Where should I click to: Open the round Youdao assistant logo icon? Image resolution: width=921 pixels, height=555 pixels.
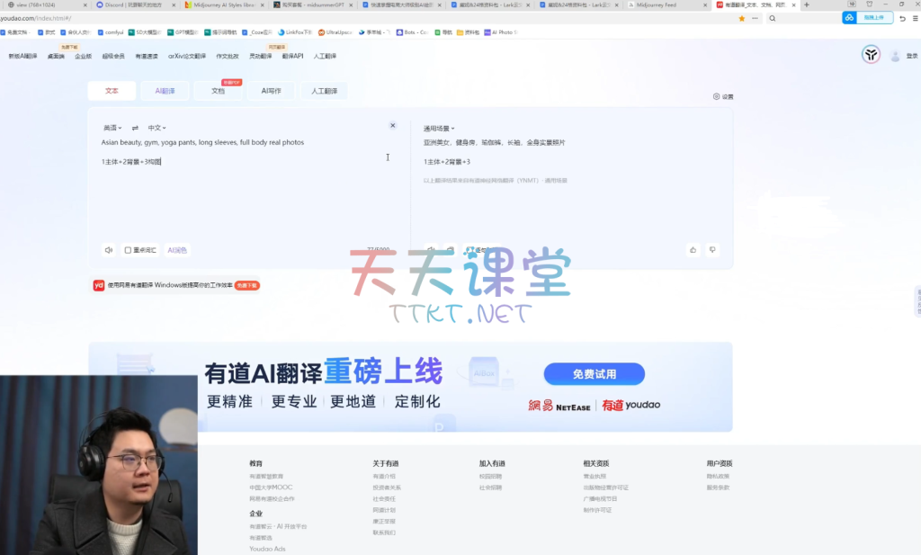871,55
